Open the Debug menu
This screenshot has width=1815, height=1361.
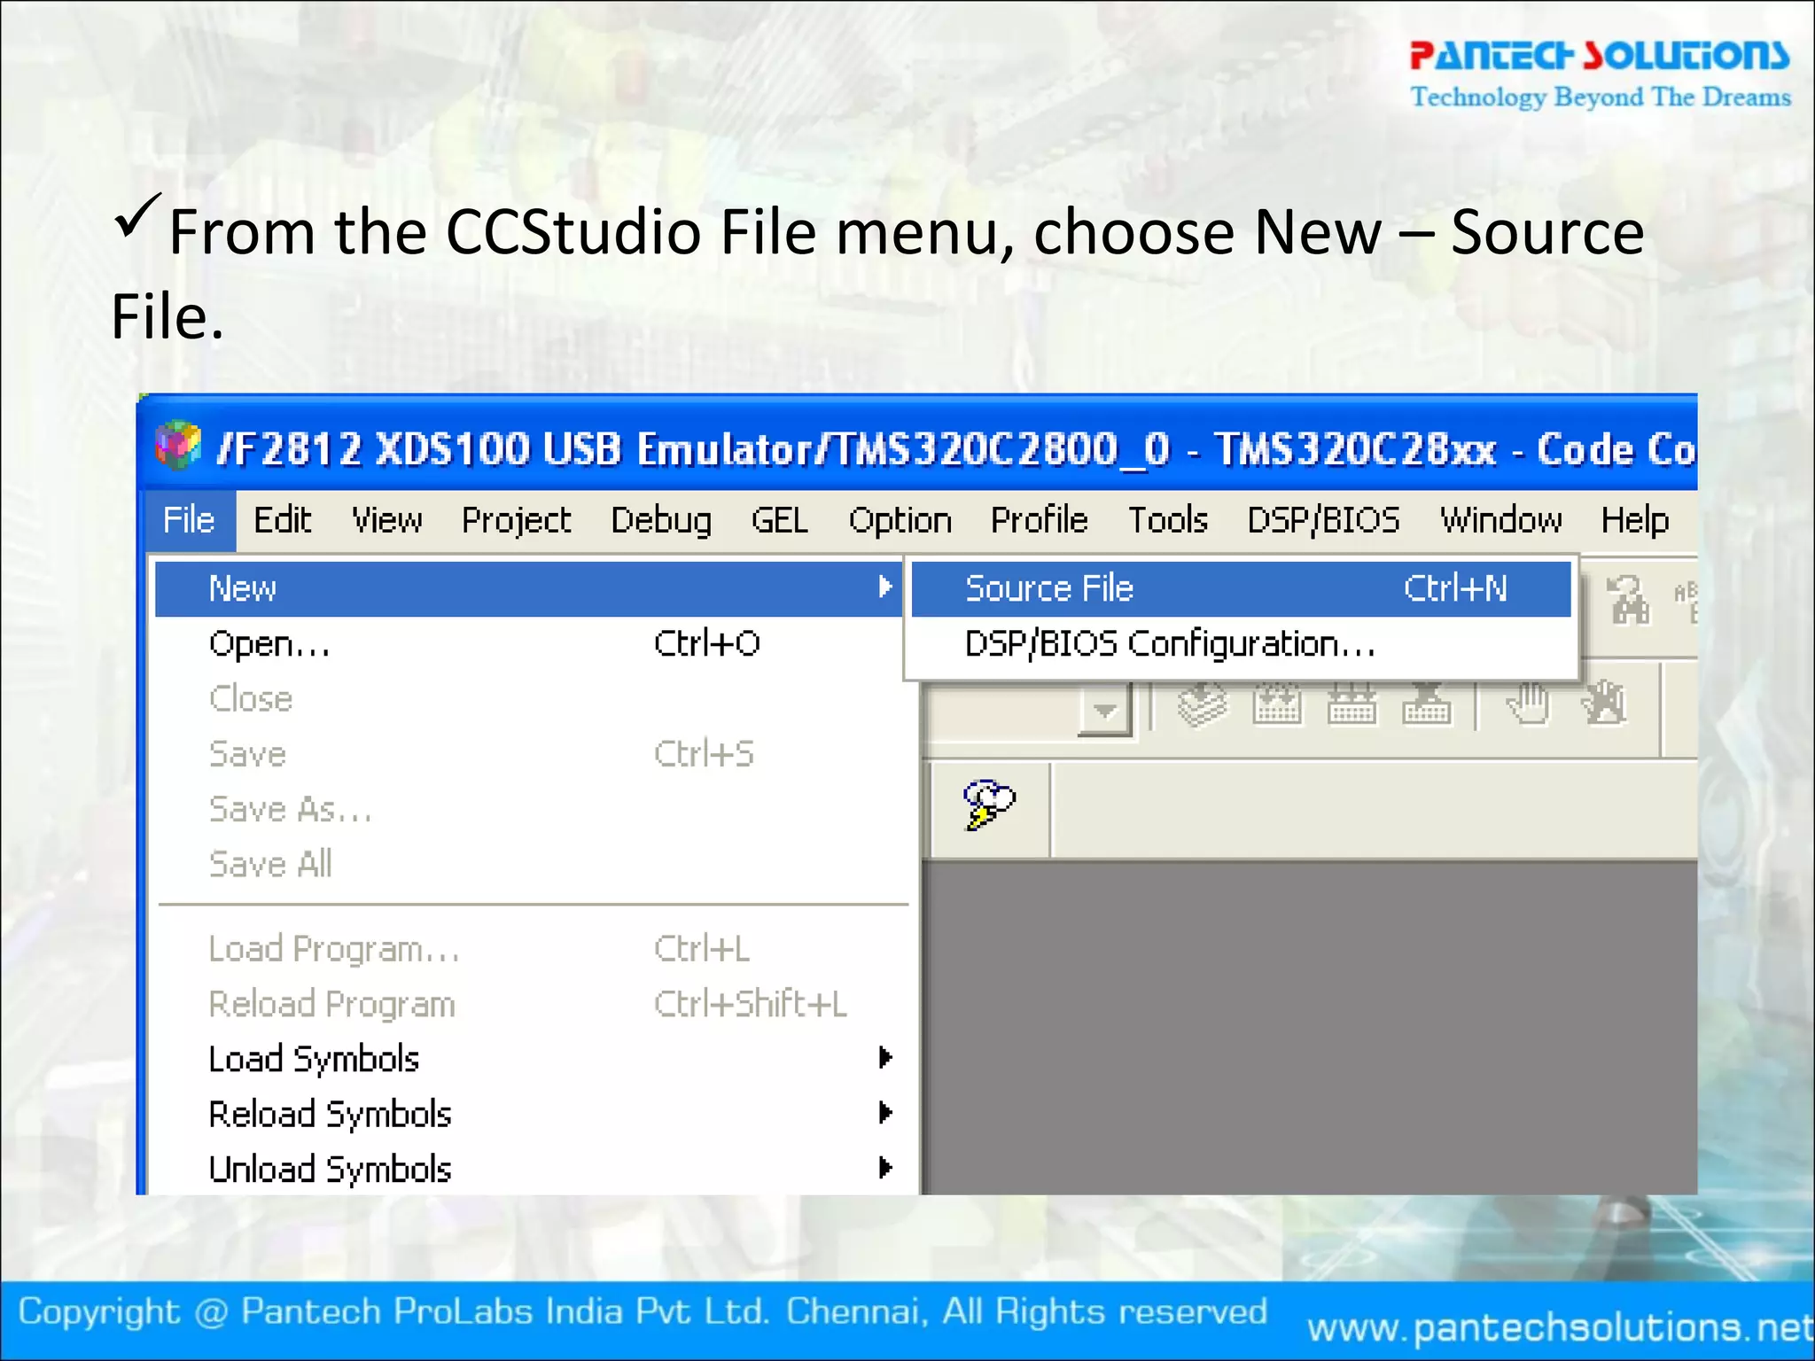pyautogui.click(x=661, y=520)
